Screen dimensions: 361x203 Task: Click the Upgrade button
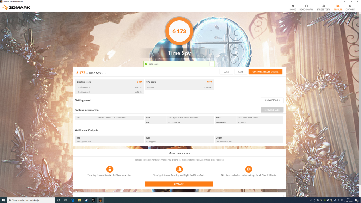pos(179,184)
